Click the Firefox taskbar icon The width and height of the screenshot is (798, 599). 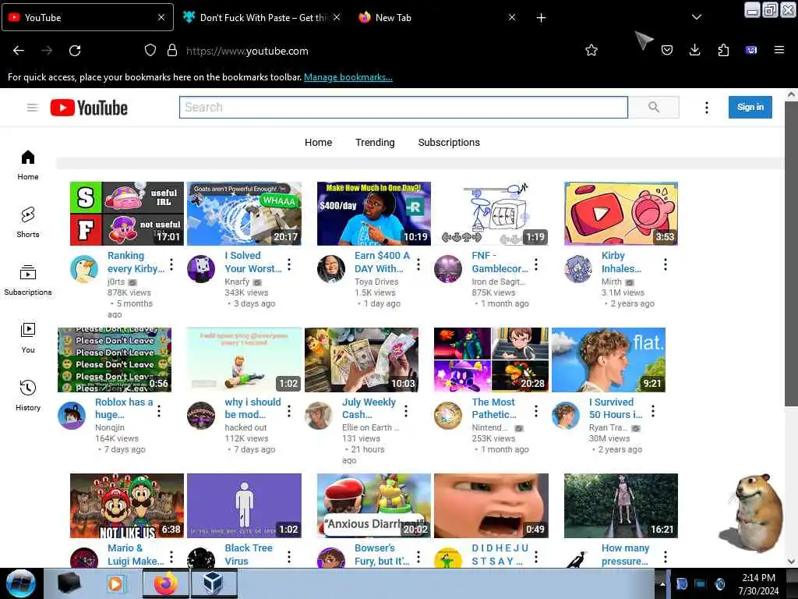point(166,583)
